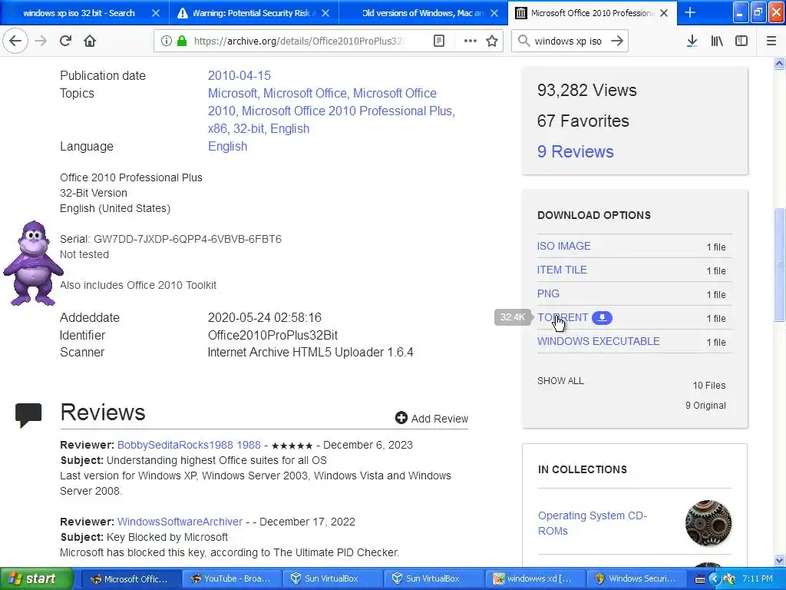Image resolution: width=786 pixels, height=590 pixels.
Task: Click the 93,282 Views text
Action: pyautogui.click(x=587, y=91)
